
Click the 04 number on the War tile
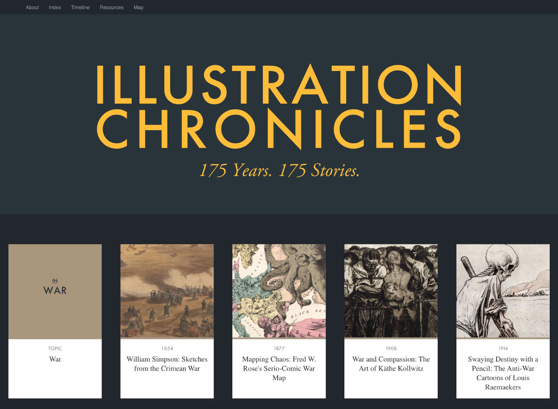55,281
